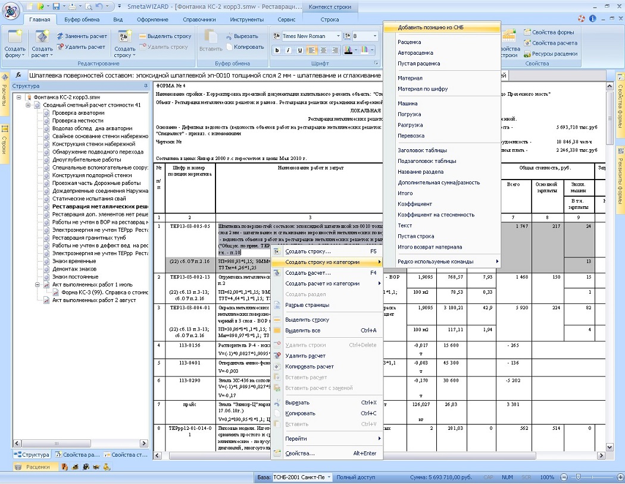Expand Создать расчет из категории submenu
Viewport: 625px width, 484px height.
pos(326,284)
